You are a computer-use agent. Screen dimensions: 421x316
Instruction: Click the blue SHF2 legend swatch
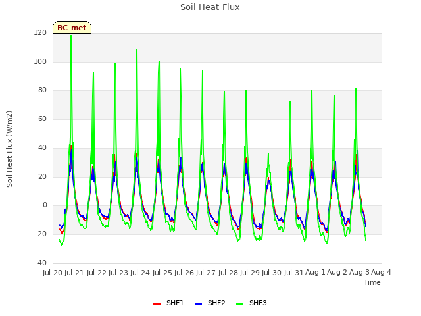point(198,304)
